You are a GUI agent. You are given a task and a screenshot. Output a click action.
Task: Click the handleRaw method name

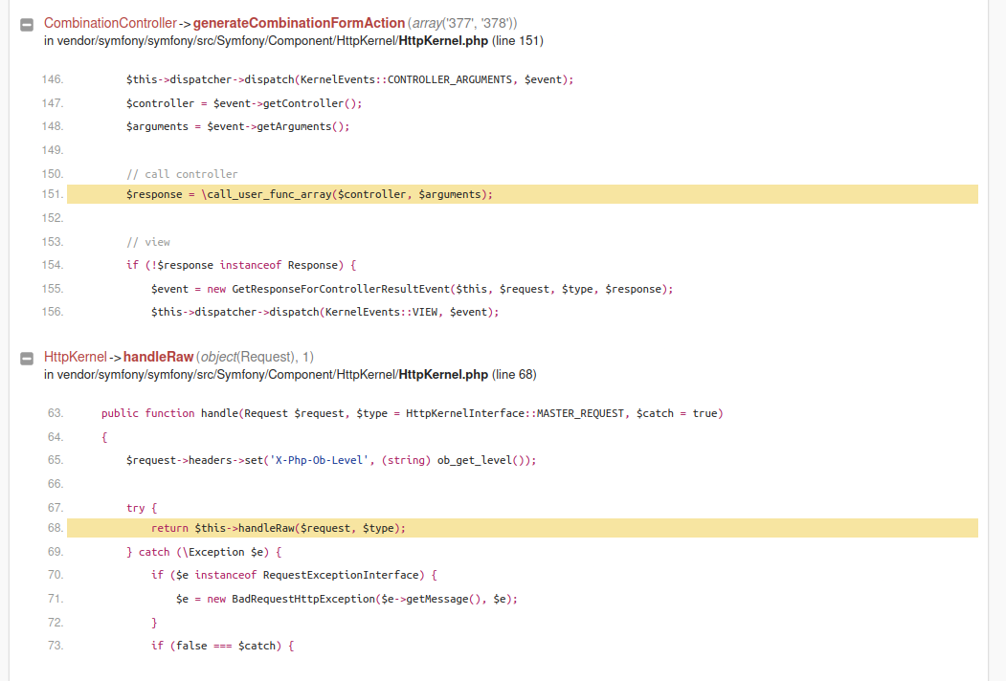pos(159,357)
